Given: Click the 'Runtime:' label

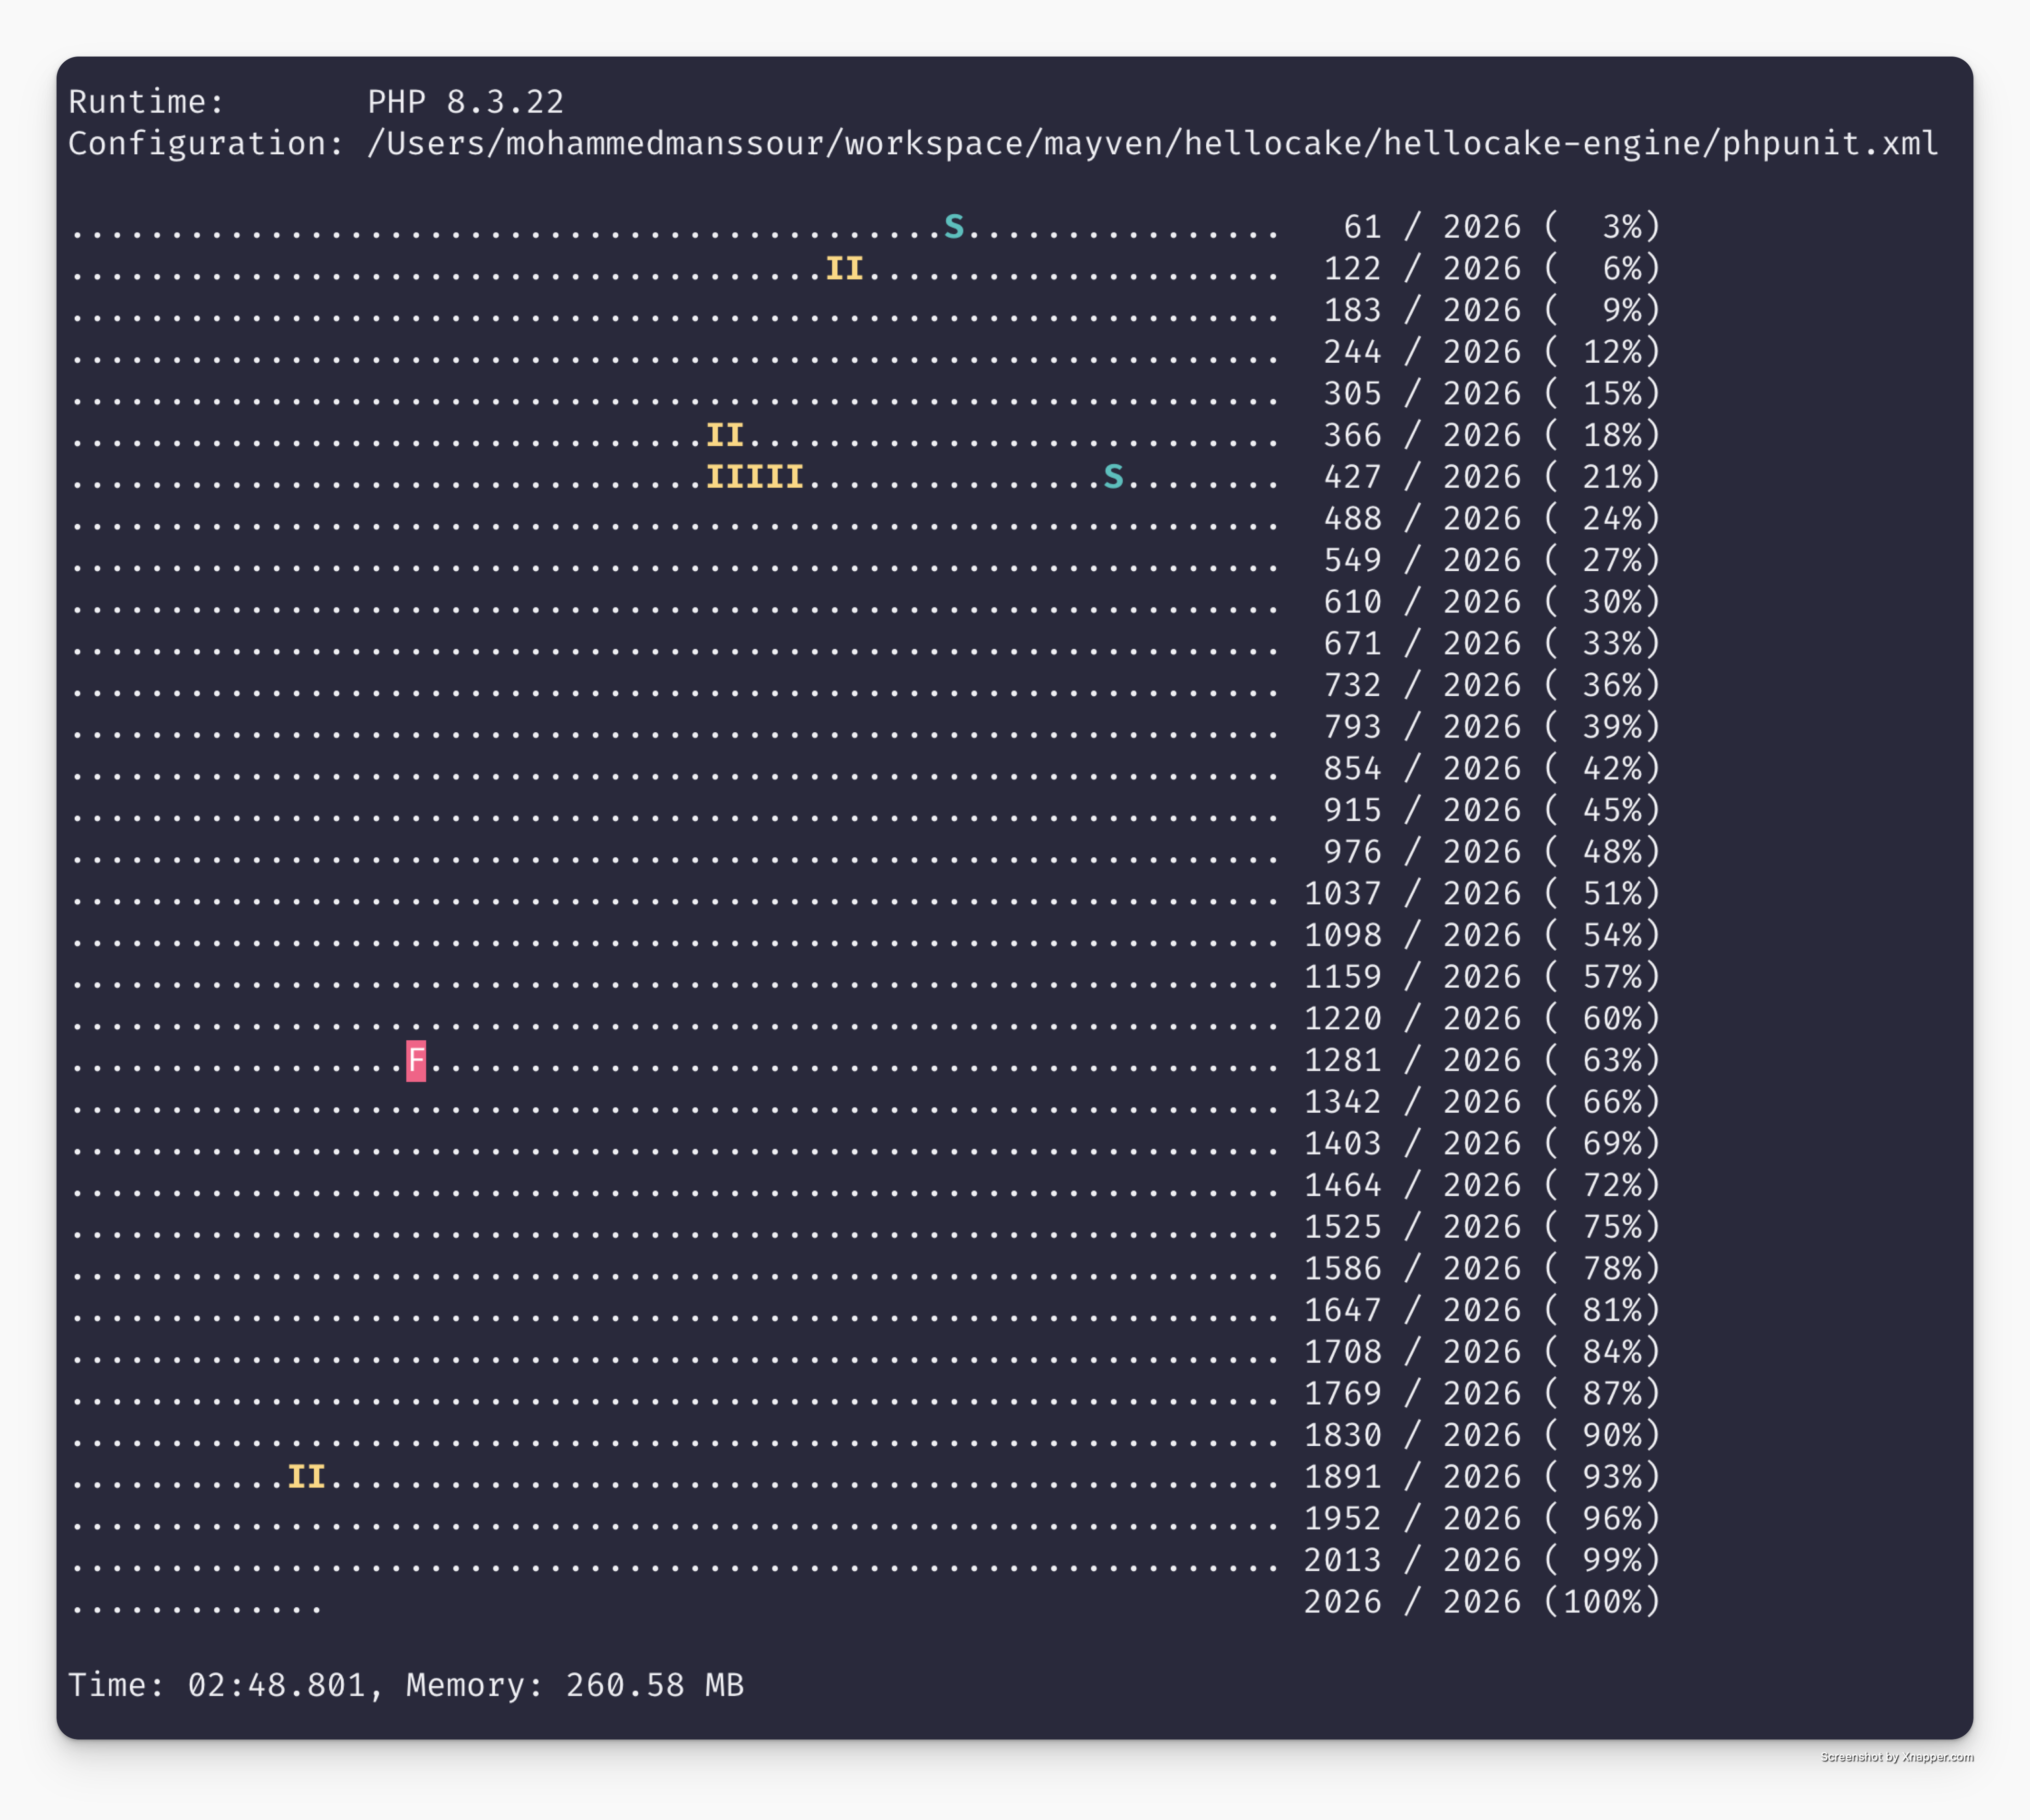Looking at the screenshot, I should [146, 102].
